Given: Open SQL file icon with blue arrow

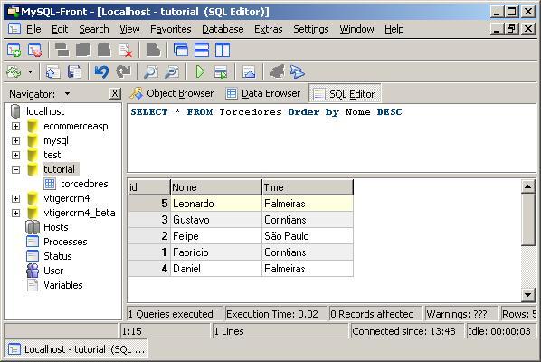Looking at the screenshot, I should [x=52, y=72].
